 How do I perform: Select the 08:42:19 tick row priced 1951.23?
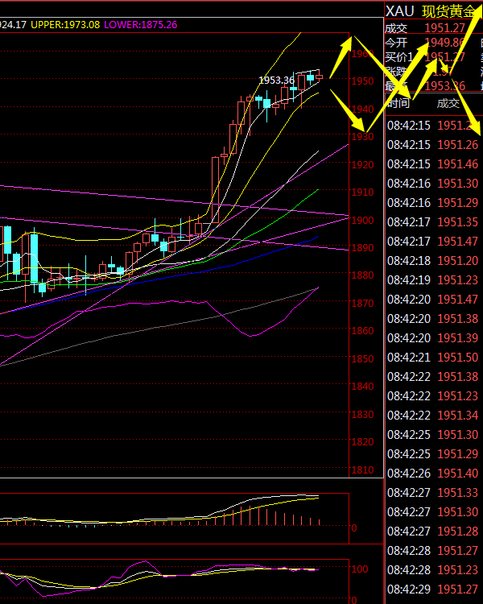[432, 279]
